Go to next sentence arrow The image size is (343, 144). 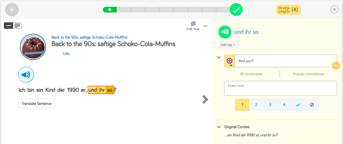point(205,99)
